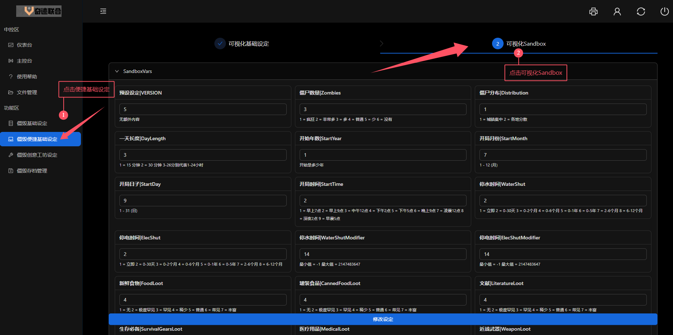Click the printer icon in header
The width and height of the screenshot is (673, 335).
[594, 12]
